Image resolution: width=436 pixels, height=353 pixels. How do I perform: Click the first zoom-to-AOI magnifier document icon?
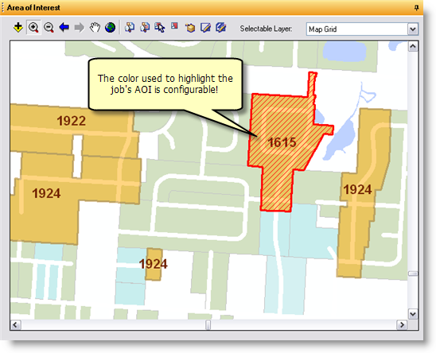[x=130, y=27]
